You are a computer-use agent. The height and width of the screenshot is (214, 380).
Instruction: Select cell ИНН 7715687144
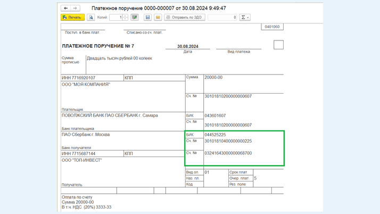tap(92, 154)
